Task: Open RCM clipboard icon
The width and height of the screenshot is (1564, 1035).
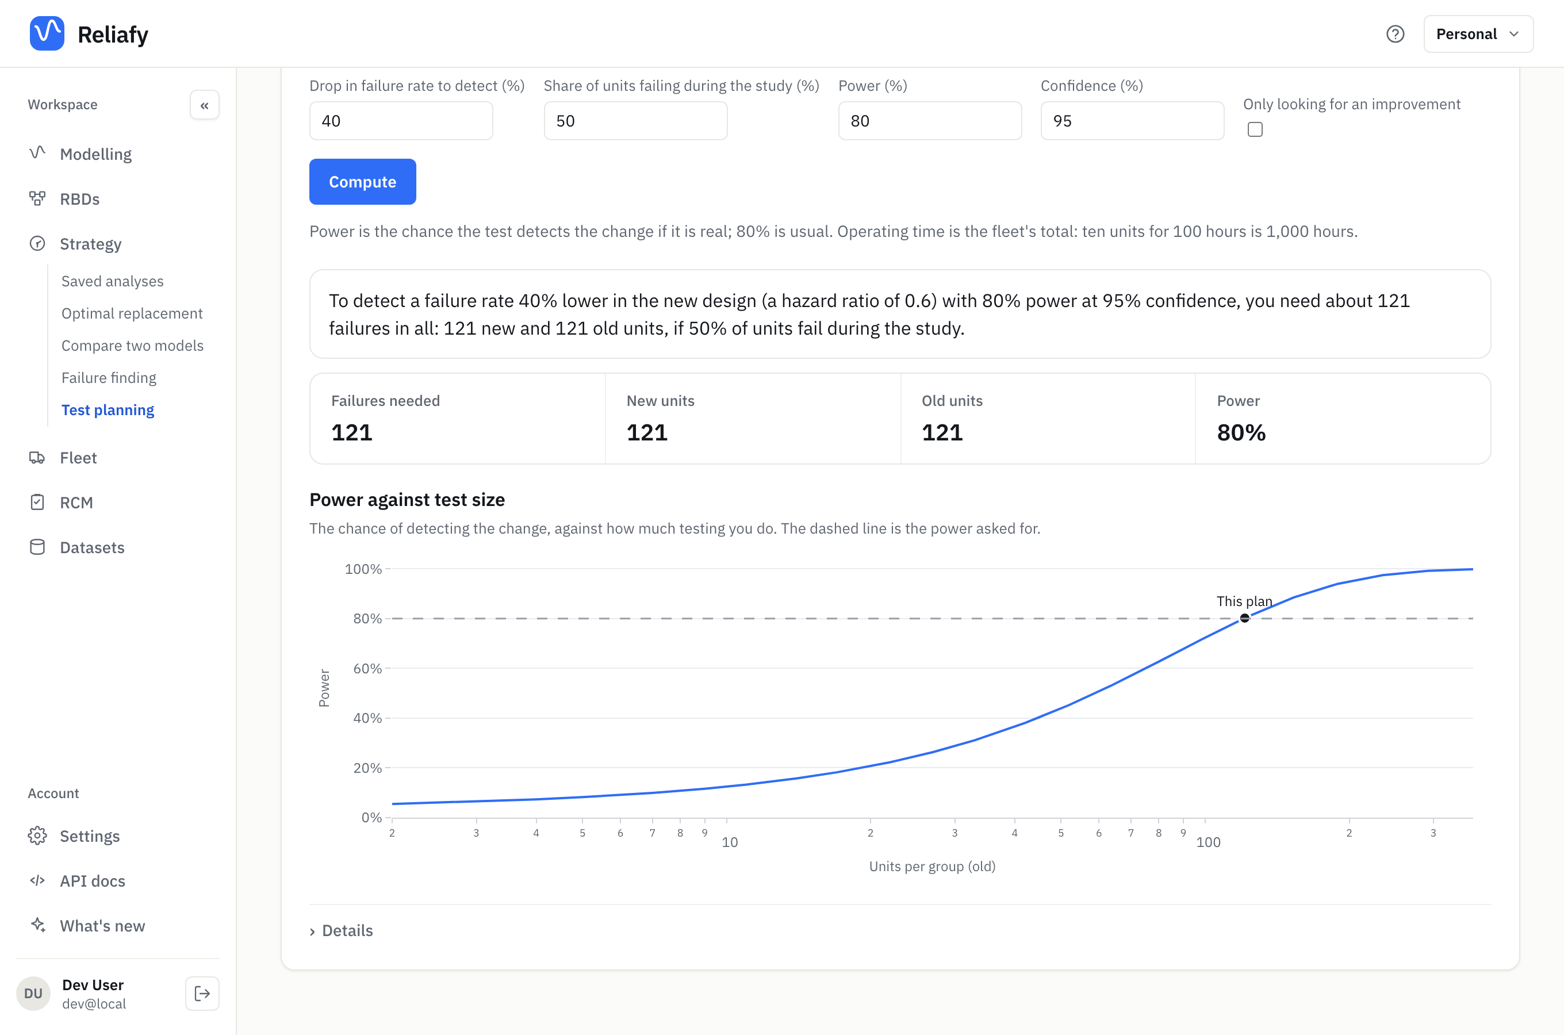Action: click(x=37, y=503)
